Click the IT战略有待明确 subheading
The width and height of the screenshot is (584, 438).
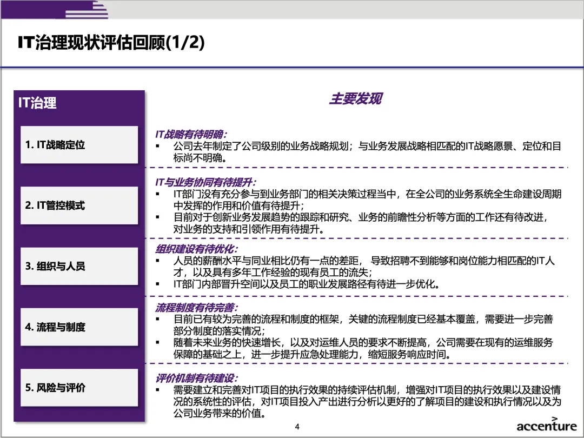[191, 134]
